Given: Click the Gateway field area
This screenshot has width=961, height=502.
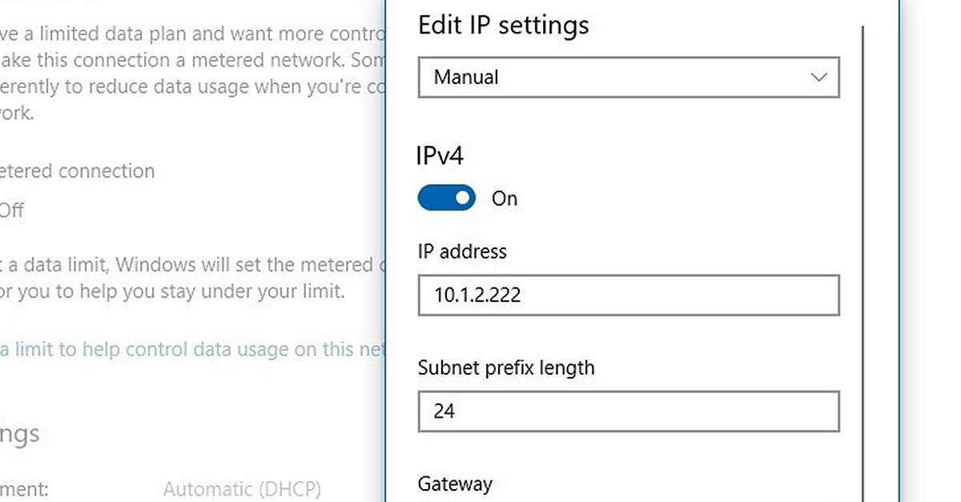Looking at the screenshot, I should pos(455,484).
